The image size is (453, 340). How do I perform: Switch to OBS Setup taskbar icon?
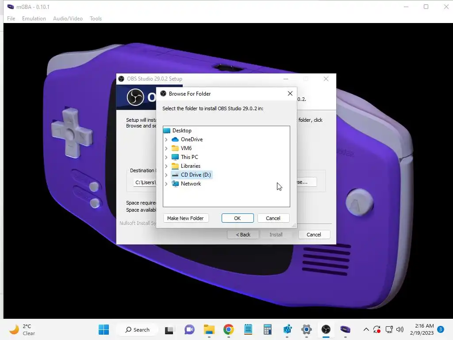click(x=326, y=329)
